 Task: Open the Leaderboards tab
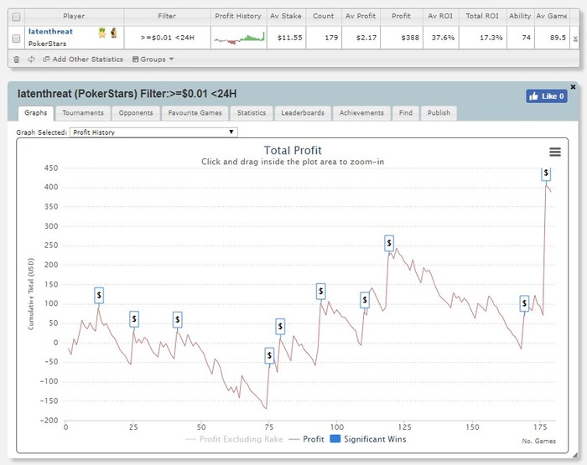[x=303, y=113]
